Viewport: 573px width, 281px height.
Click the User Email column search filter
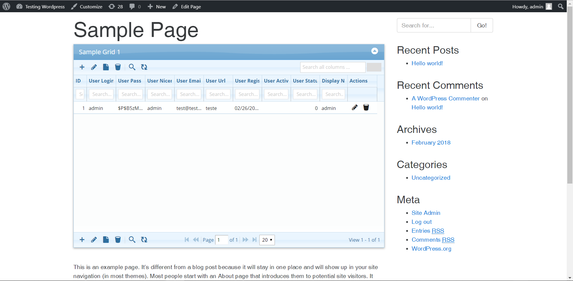coord(189,94)
